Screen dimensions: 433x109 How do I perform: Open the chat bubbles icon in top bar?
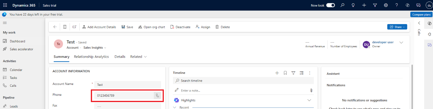(x=418, y=5)
